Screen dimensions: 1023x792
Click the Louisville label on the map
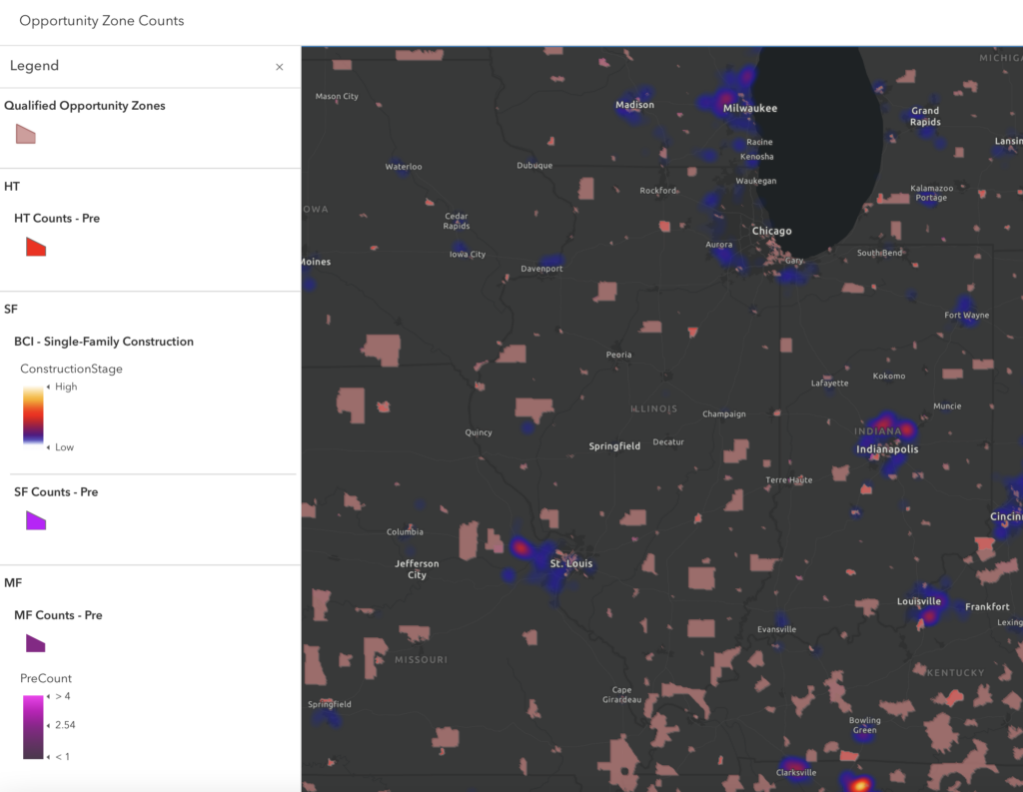pos(919,601)
